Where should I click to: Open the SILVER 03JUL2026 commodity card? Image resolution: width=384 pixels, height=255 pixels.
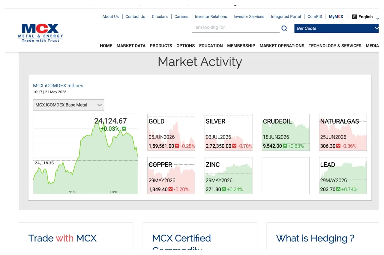click(229, 132)
